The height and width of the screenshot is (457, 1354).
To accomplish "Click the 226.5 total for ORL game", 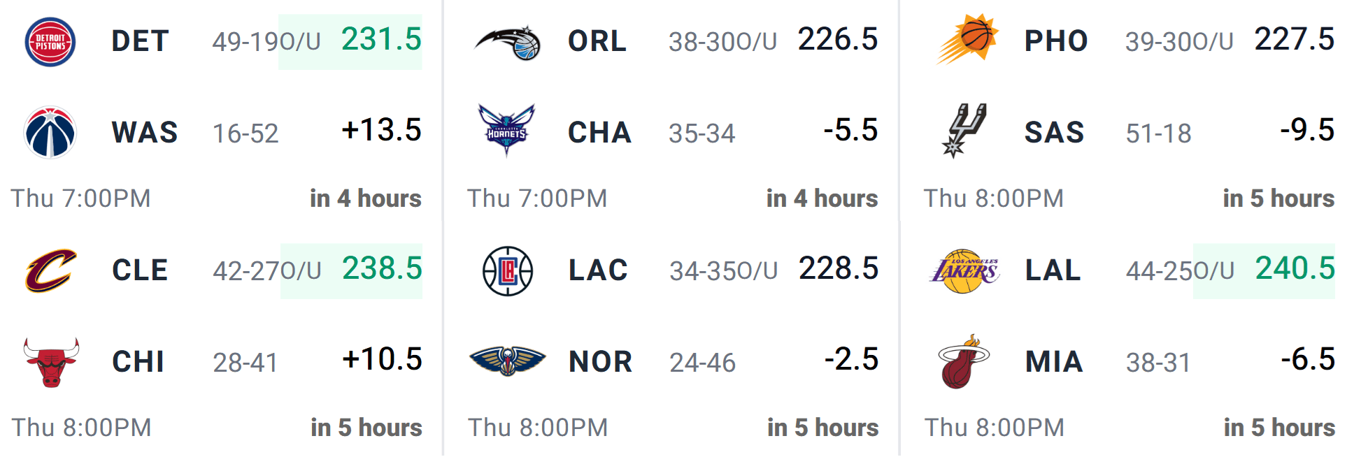I will [x=837, y=40].
